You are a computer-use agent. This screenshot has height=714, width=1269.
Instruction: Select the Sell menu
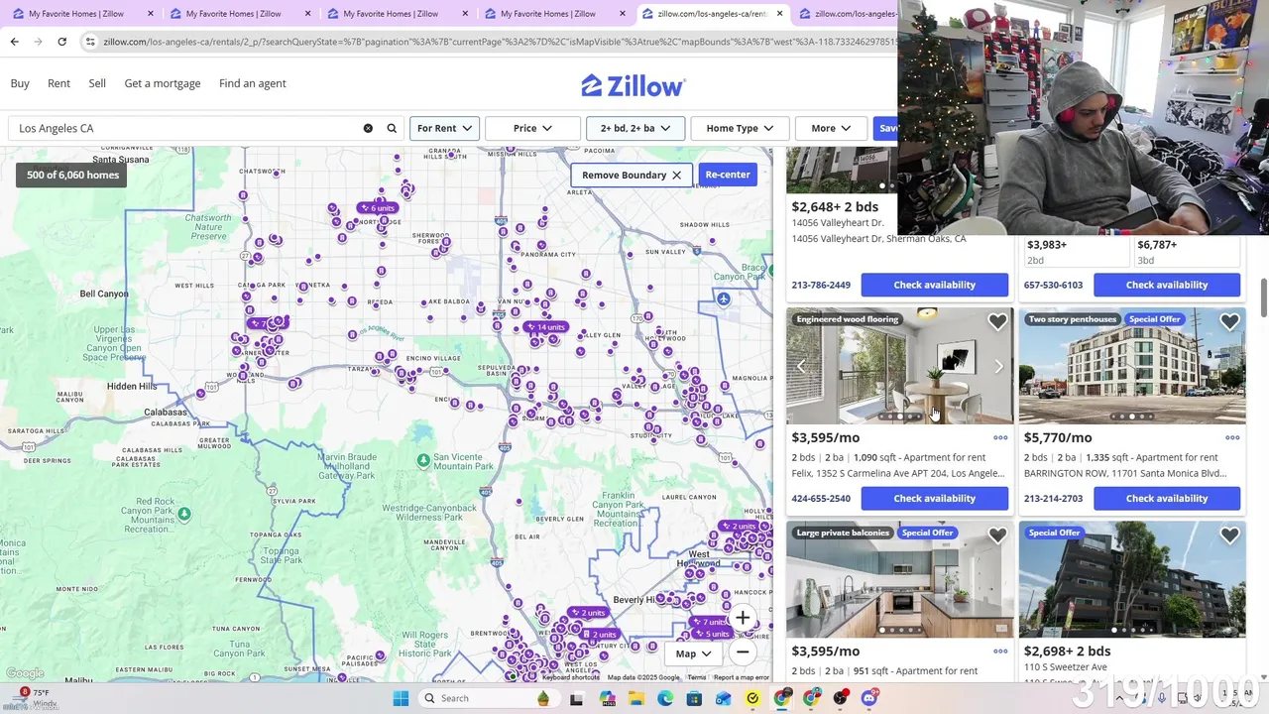click(x=97, y=83)
